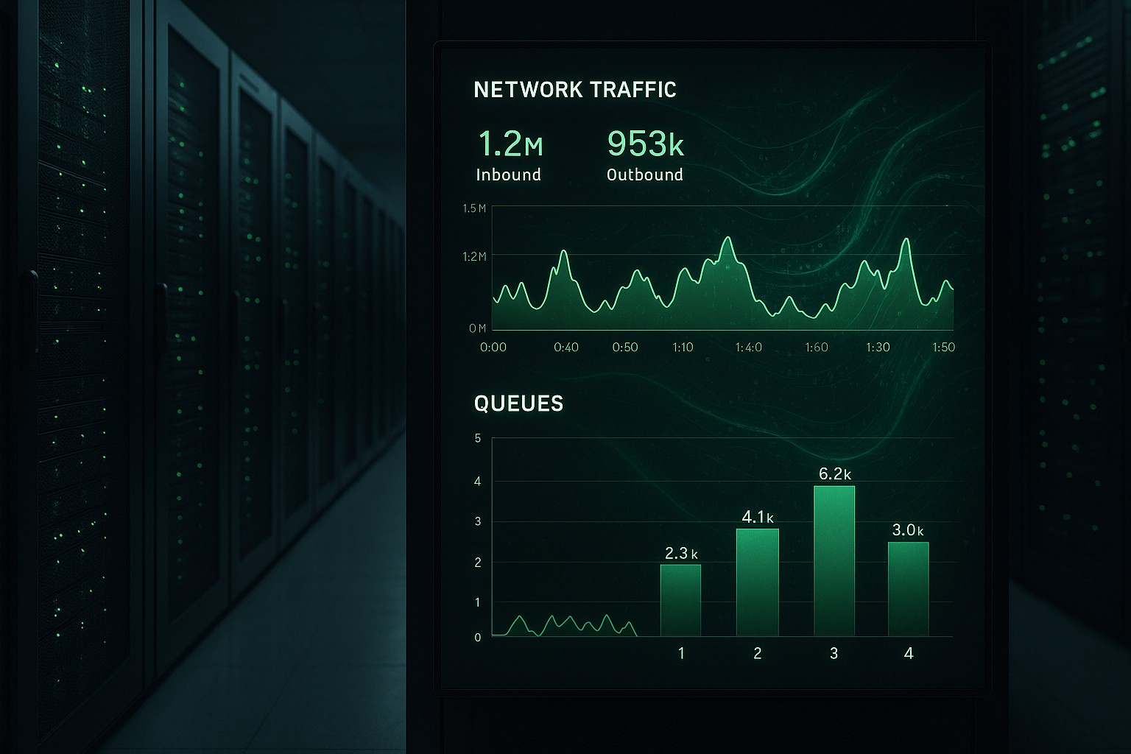Click the 2.3k bar value label
Screen dimensions: 1131x754
pos(681,554)
